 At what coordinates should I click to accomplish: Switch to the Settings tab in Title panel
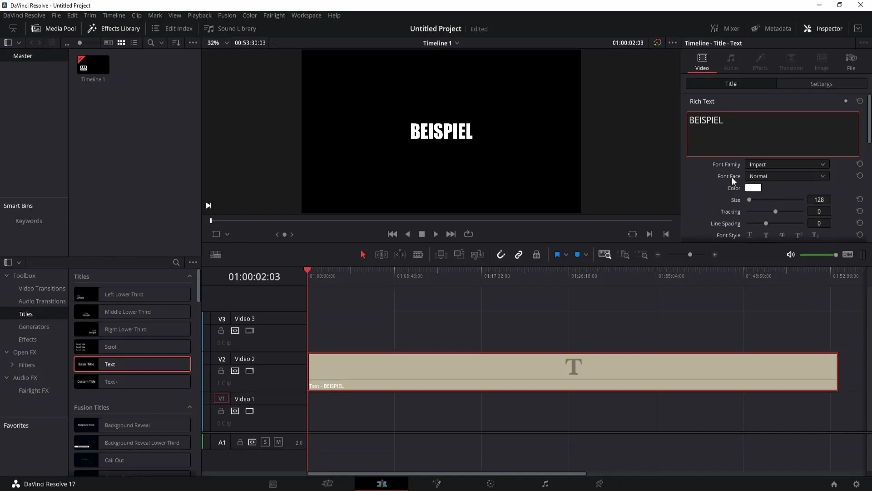pos(821,83)
